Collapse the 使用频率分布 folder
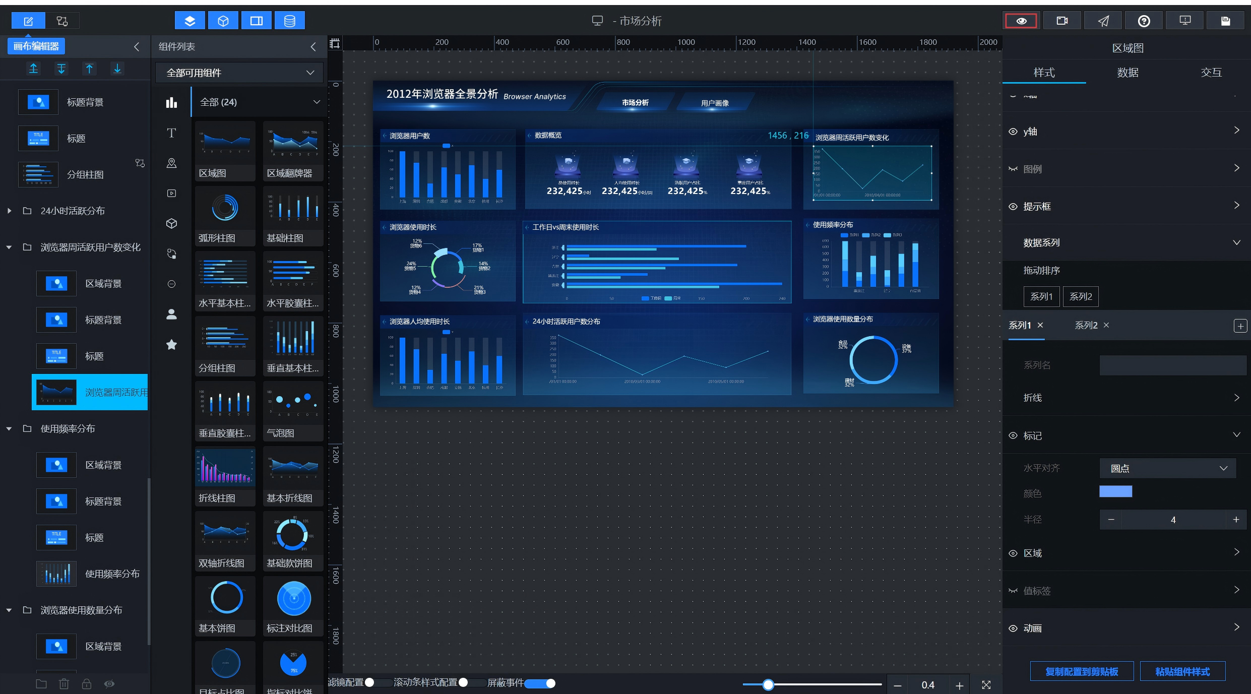Image resolution: width=1251 pixels, height=694 pixels. [x=9, y=428]
